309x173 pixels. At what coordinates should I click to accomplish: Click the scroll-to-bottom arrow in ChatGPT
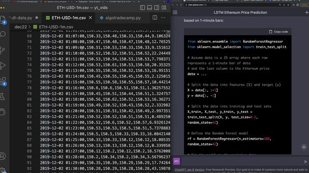click(x=304, y=147)
